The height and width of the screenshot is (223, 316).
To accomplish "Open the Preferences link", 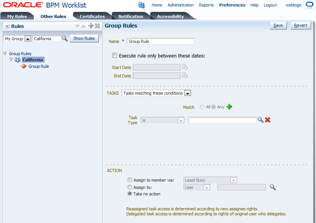I will click(232, 5).
